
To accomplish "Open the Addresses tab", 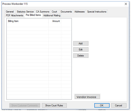I will [79, 12].
